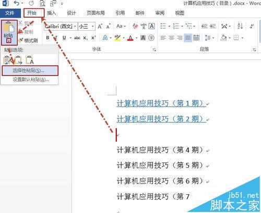The width and height of the screenshot is (261, 213).
Task: Open the 段落 dialog launcher
Action: (254, 50)
